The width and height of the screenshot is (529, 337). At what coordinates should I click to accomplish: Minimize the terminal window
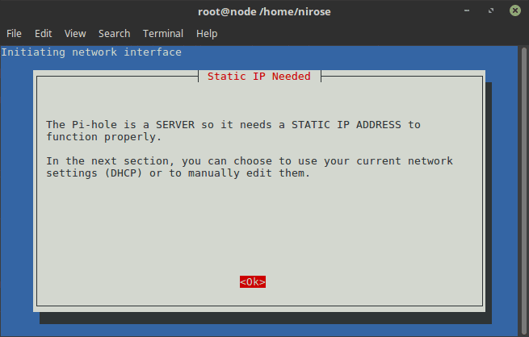pyautogui.click(x=467, y=10)
